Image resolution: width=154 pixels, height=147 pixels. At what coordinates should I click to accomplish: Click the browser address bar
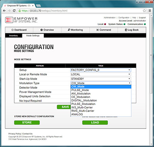(81, 11)
